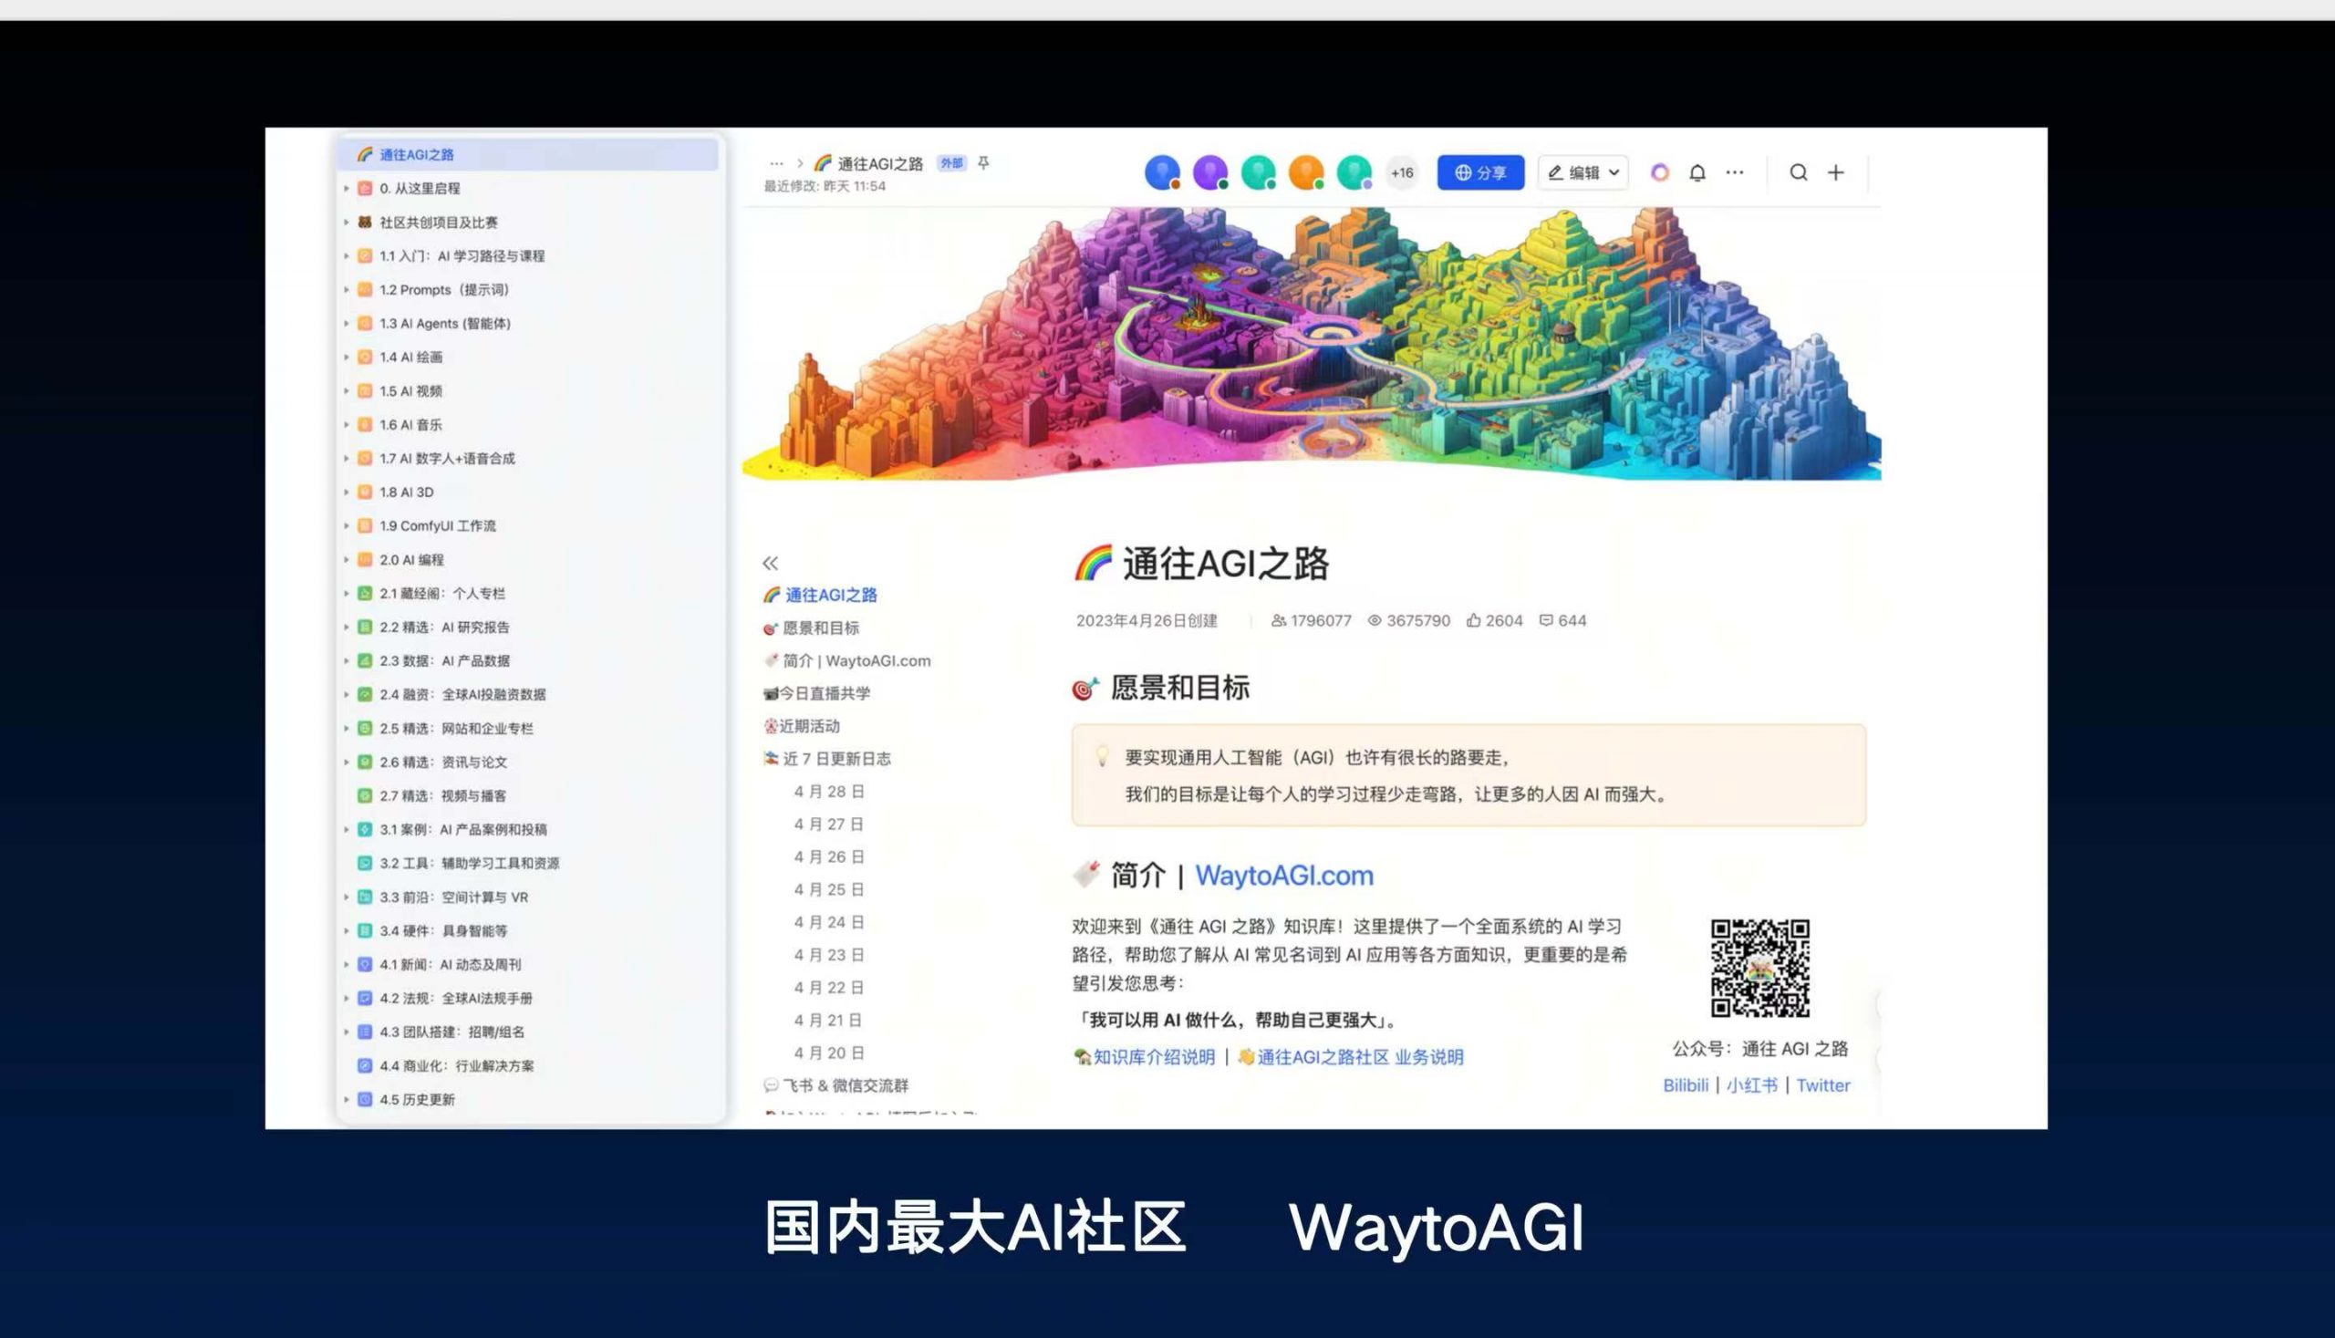Viewport: 2335px width, 1338px height.
Task: Open 4.3 团队搭建：招聘/组名 page
Action: [452, 1032]
